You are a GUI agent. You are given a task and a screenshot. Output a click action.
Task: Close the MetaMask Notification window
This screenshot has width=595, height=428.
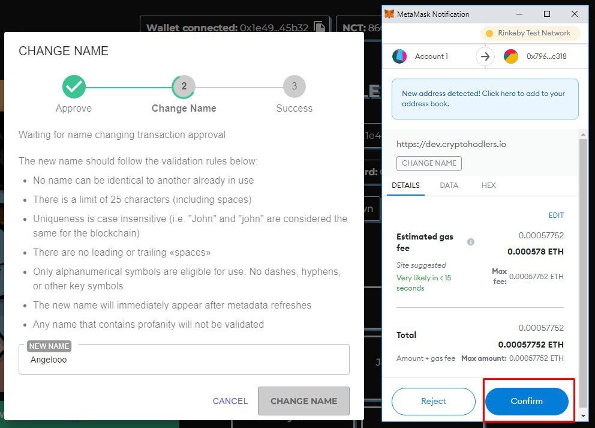coord(575,14)
